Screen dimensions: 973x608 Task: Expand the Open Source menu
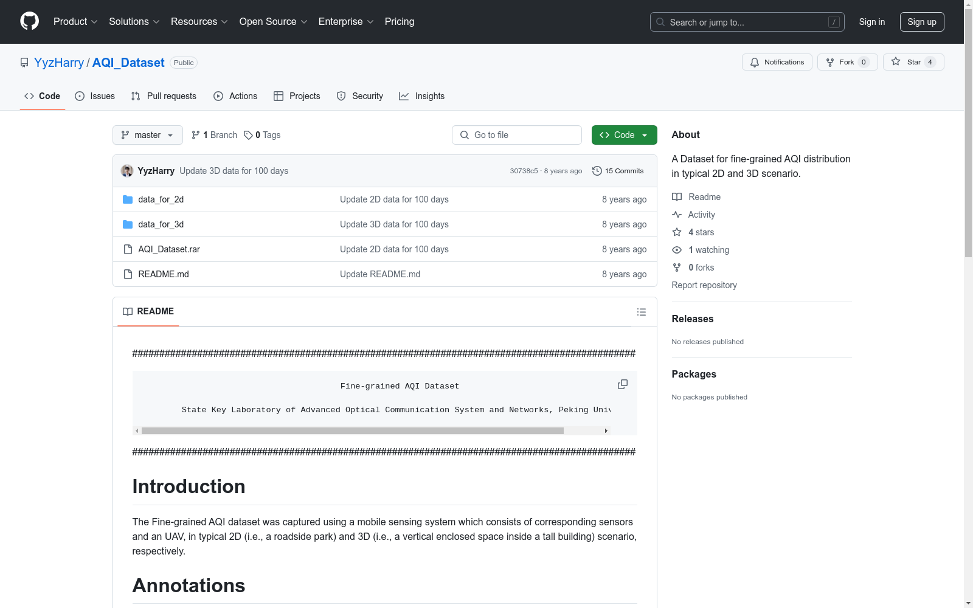(274, 22)
